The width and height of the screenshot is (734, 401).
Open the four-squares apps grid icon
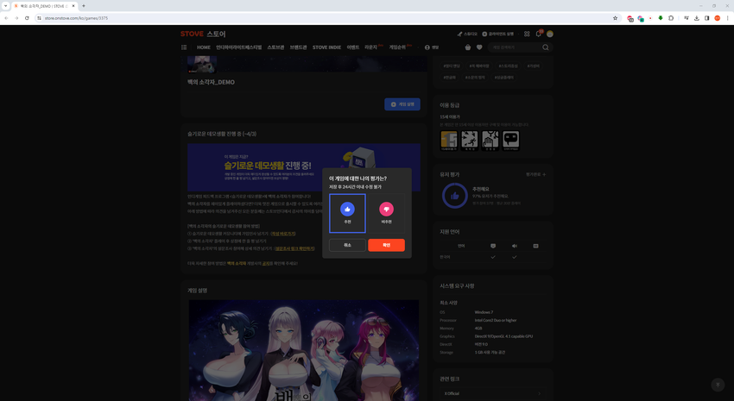(527, 34)
